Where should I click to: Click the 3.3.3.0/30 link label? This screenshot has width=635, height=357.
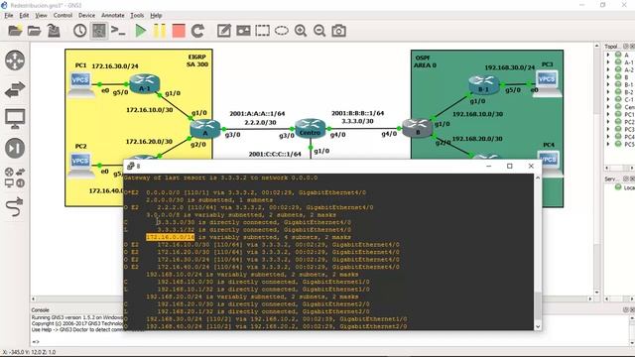[357, 121]
